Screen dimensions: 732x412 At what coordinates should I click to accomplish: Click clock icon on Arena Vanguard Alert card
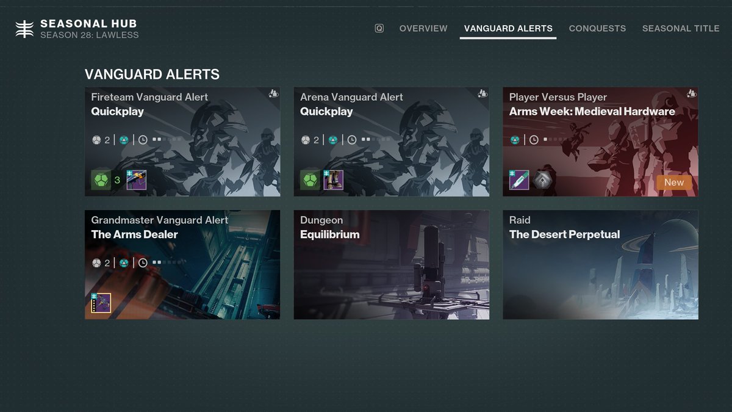pyautogui.click(x=352, y=140)
